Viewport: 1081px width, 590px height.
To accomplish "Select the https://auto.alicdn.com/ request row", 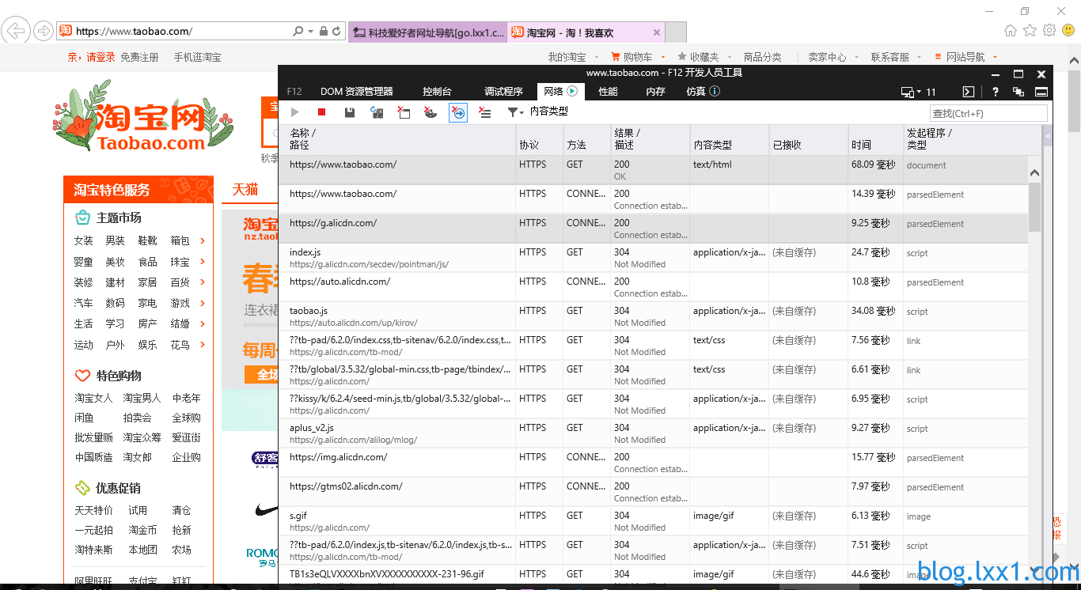I will tap(653, 287).
